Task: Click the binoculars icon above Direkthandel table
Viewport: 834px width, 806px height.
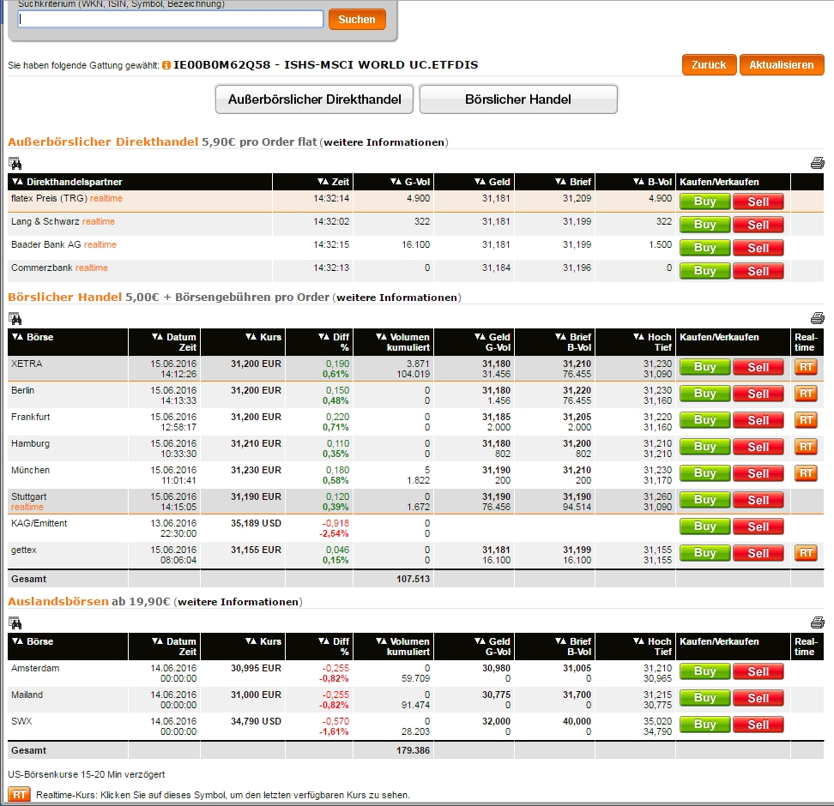Action: click(x=15, y=163)
